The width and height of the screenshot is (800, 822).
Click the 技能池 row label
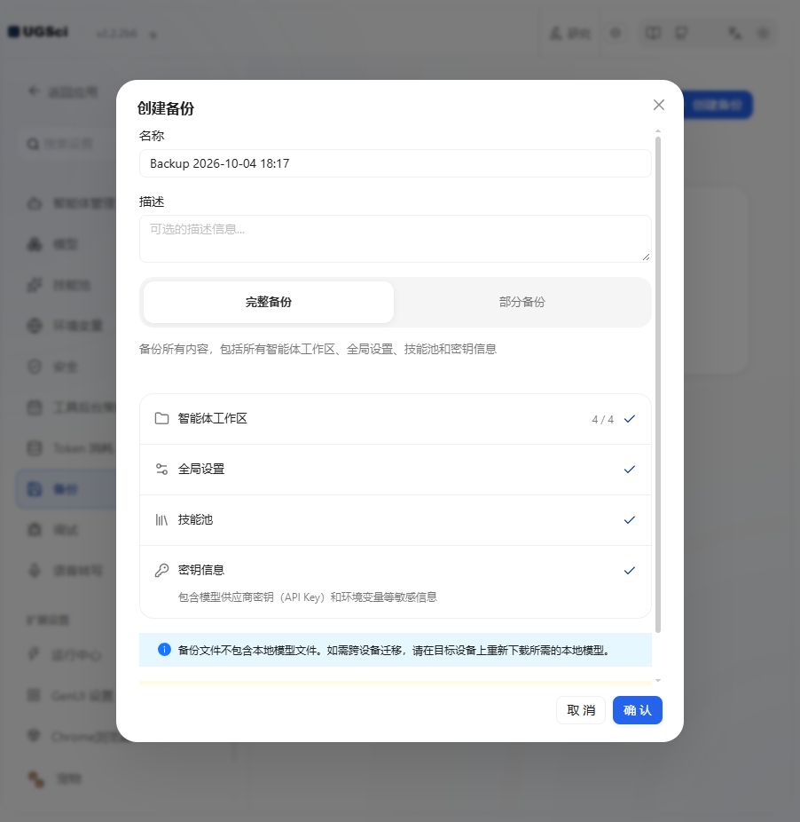(x=195, y=520)
